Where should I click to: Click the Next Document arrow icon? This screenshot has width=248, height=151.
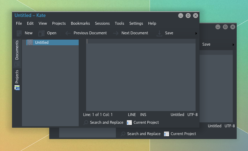tap(116, 33)
